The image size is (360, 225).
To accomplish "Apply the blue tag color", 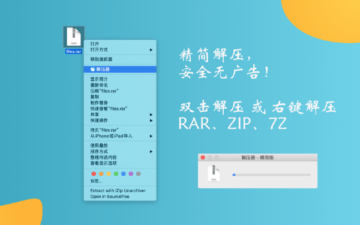I will 124,174.
